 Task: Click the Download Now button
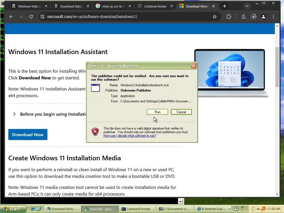28,135
